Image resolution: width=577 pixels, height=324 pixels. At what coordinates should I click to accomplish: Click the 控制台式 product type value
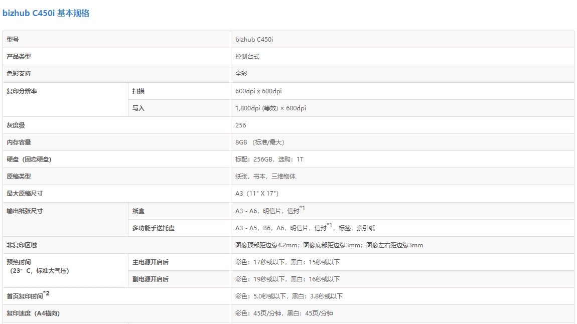(247, 57)
